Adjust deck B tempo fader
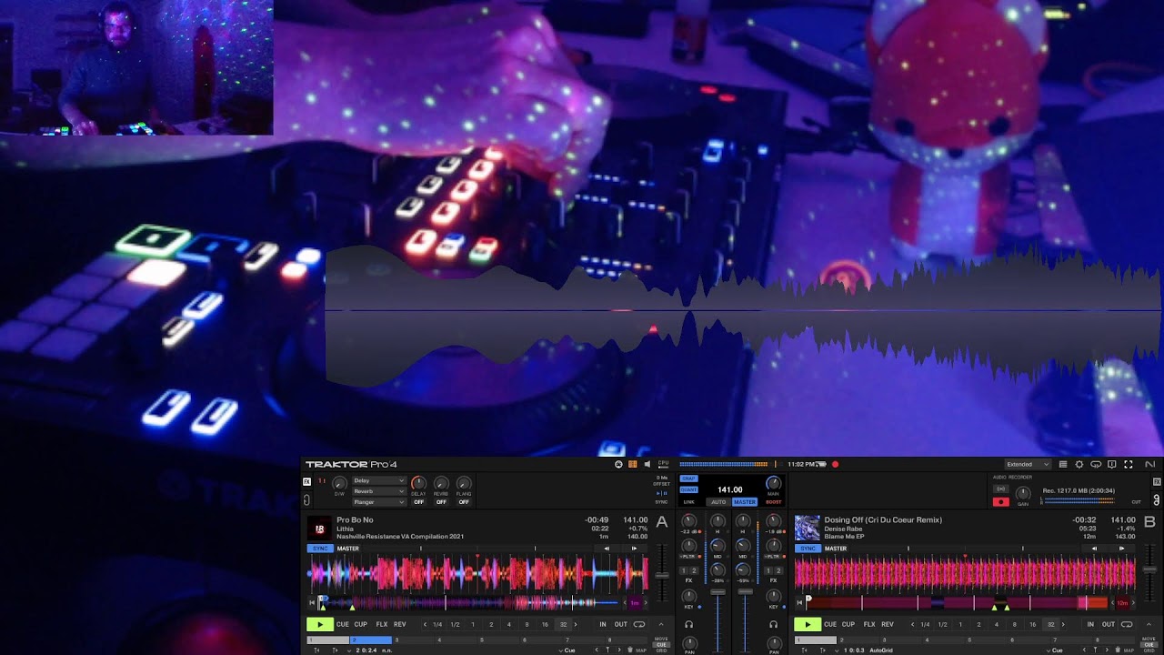1164x655 pixels. coord(1150,569)
